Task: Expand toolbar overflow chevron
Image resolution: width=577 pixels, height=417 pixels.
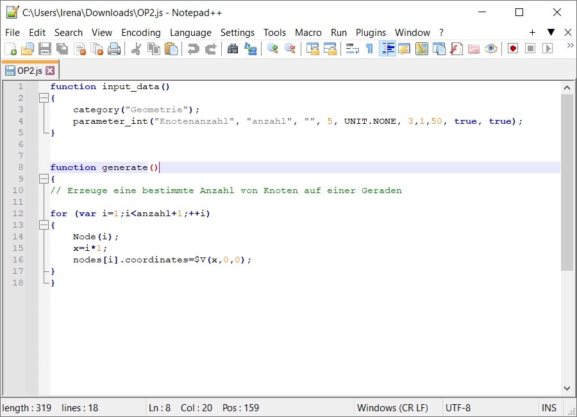Action: pyautogui.click(x=570, y=46)
